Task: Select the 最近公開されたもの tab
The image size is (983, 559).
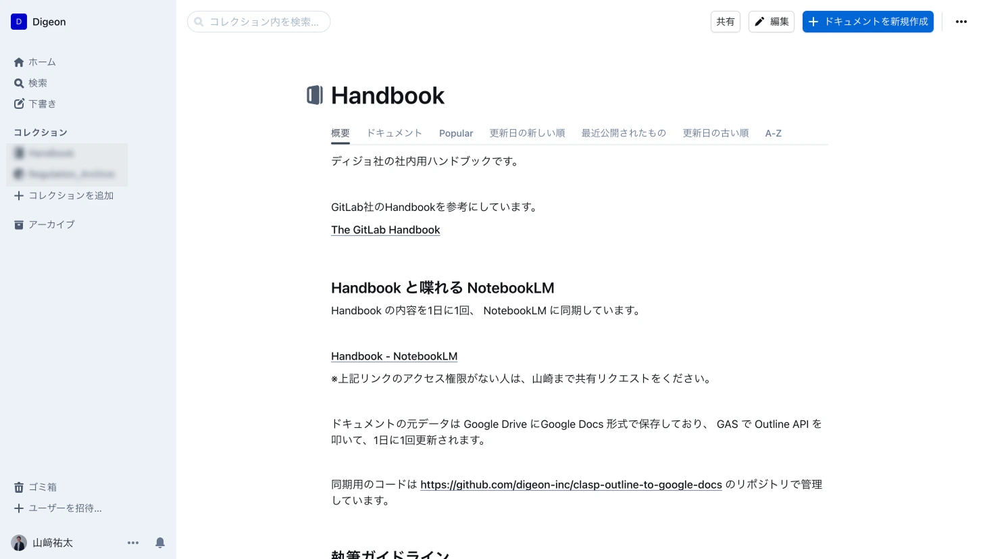Action: [624, 133]
